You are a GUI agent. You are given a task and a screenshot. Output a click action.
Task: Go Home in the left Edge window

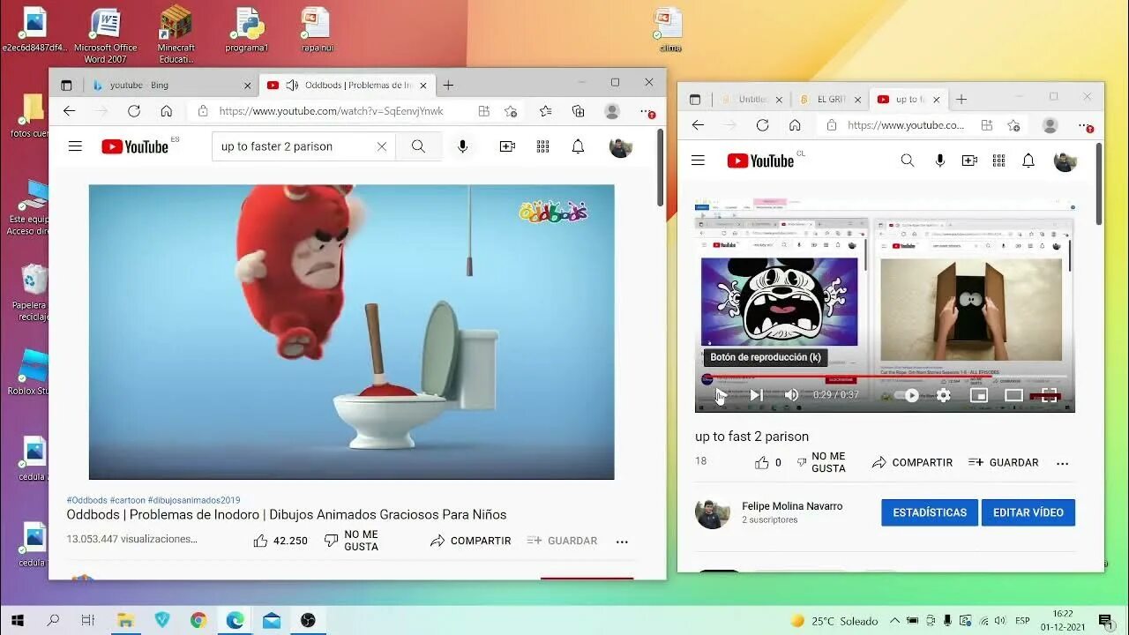coord(166,111)
